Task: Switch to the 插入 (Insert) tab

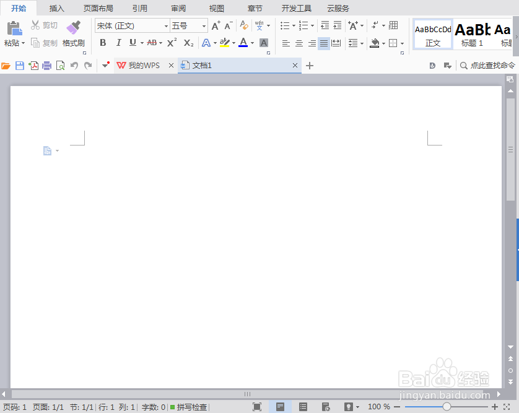Action: tap(56, 8)
